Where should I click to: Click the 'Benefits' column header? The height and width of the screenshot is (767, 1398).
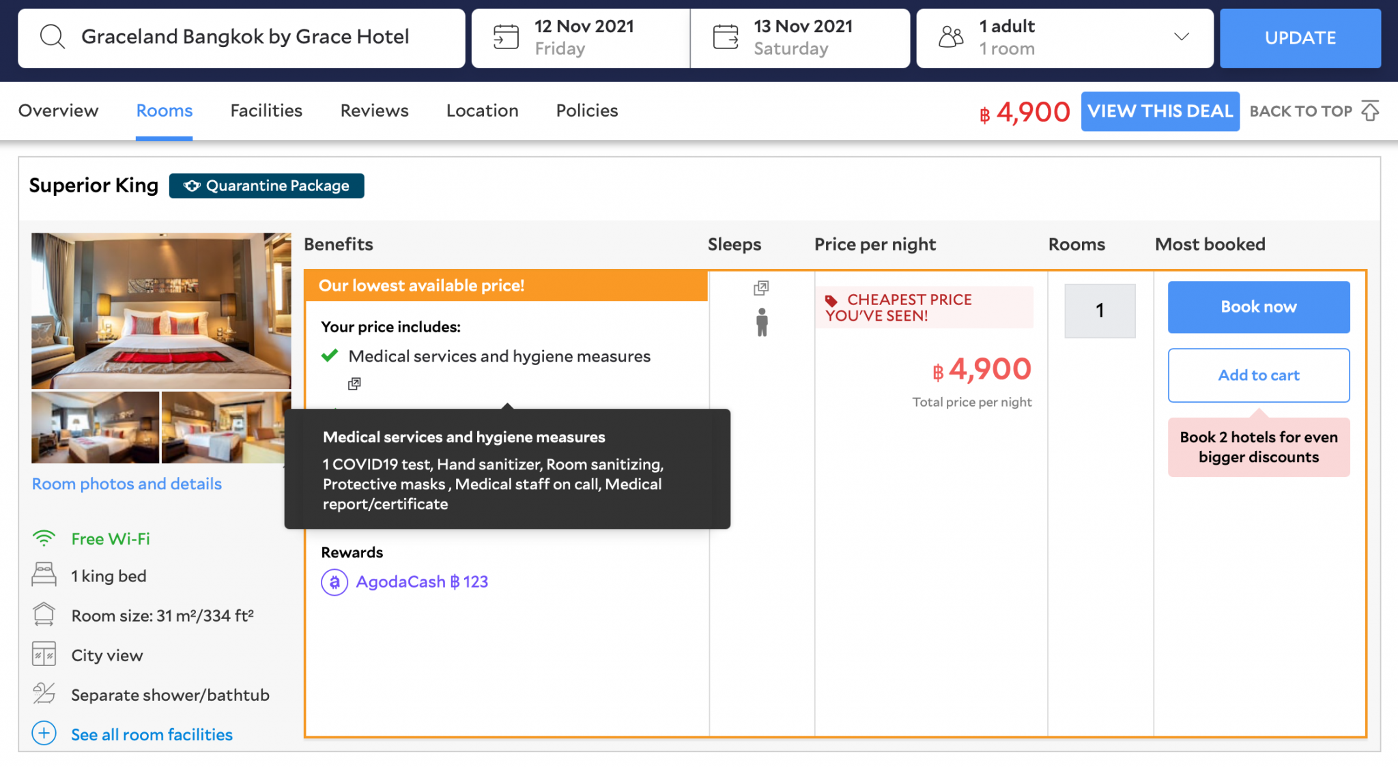(339, 244)
